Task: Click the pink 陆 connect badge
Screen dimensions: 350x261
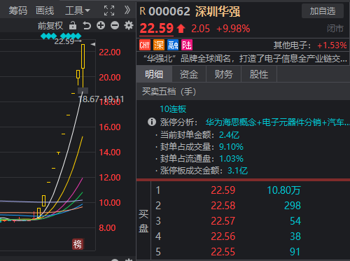Action: [187, 45]
